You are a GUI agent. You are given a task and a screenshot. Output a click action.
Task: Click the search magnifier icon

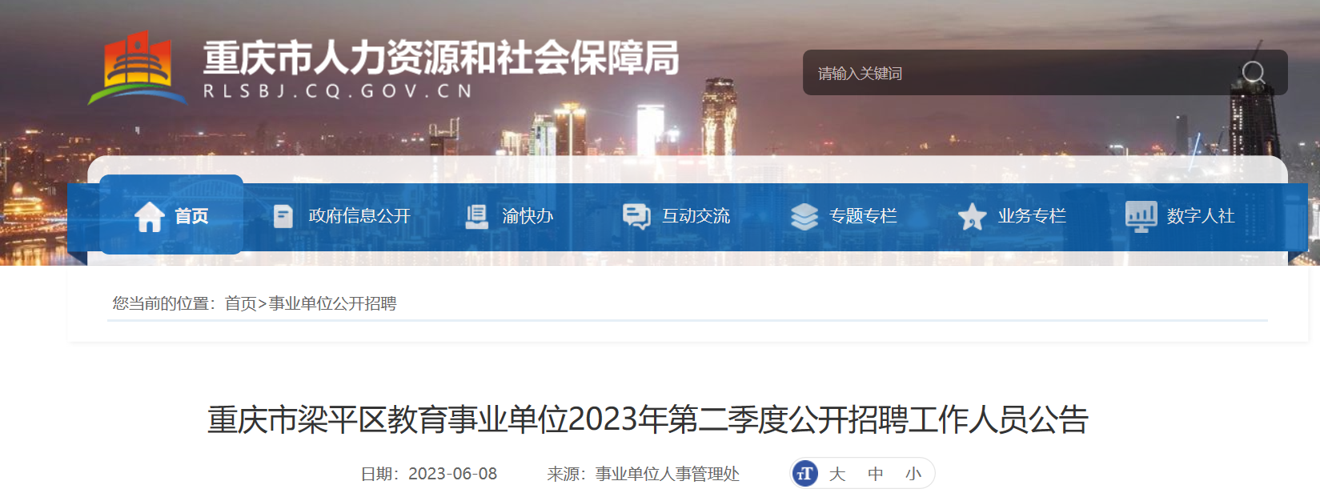pos(1253,73)
